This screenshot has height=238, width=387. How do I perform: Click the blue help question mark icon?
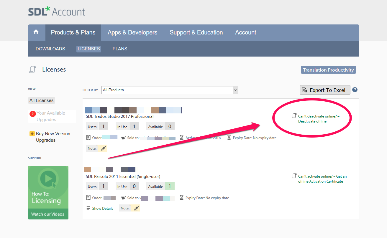(355, 90)
